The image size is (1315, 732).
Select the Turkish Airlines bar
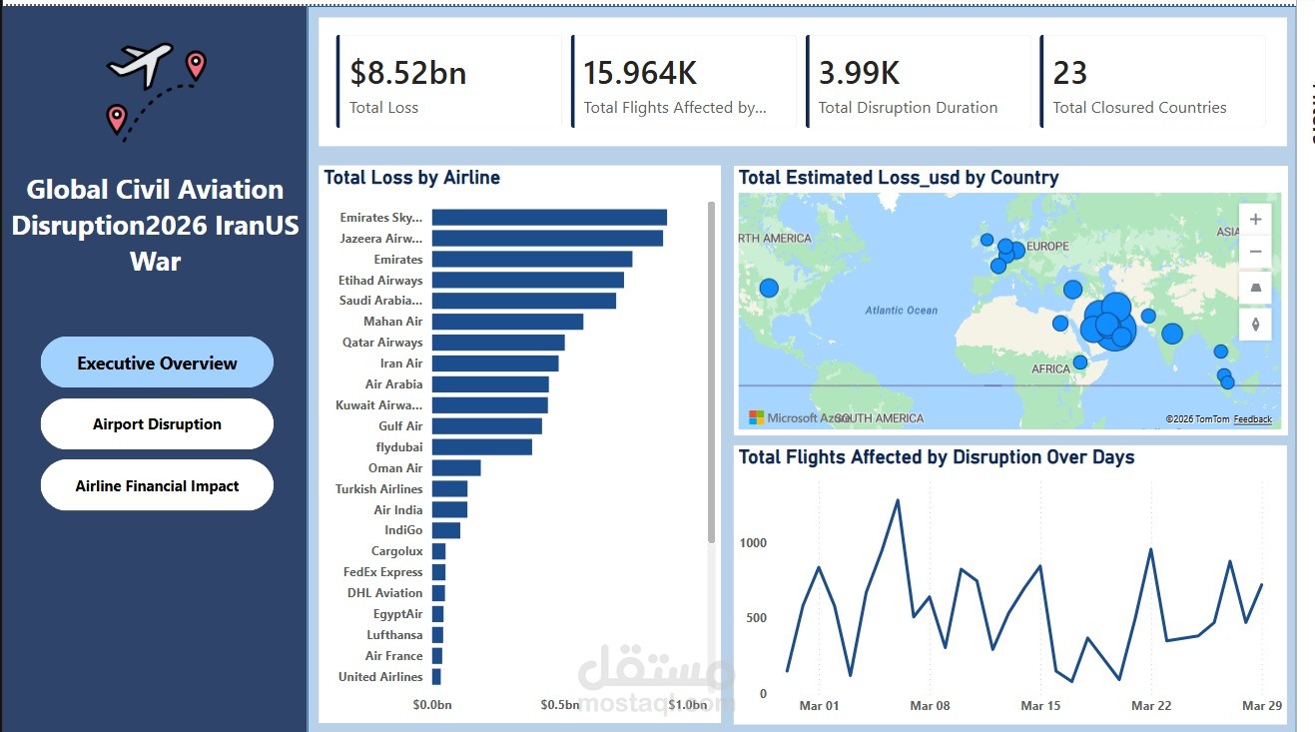pyautogui.click(x=449, y=489)
